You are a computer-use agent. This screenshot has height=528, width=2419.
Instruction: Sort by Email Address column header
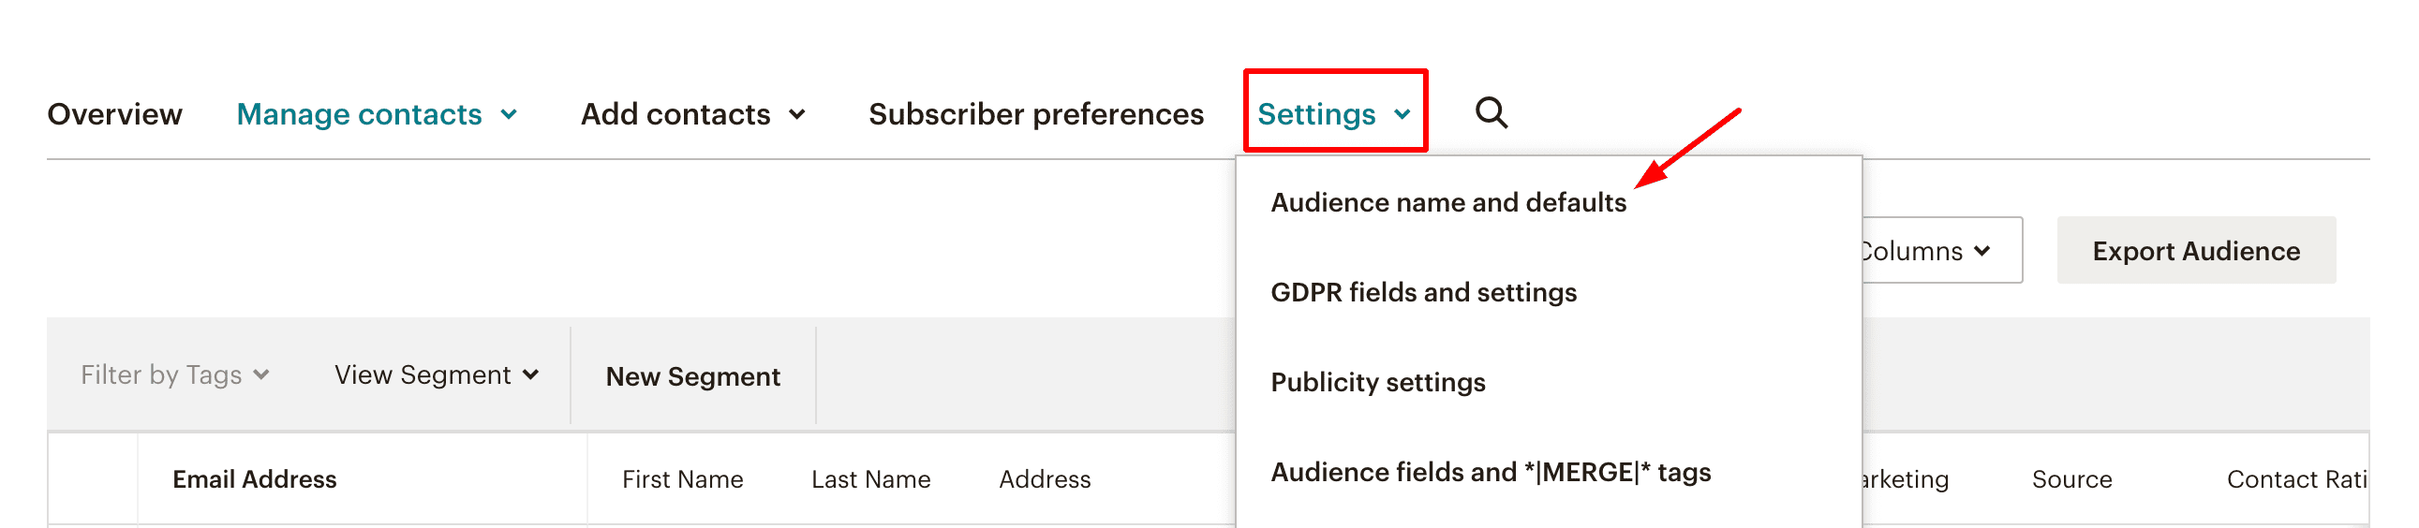[255, 479]
